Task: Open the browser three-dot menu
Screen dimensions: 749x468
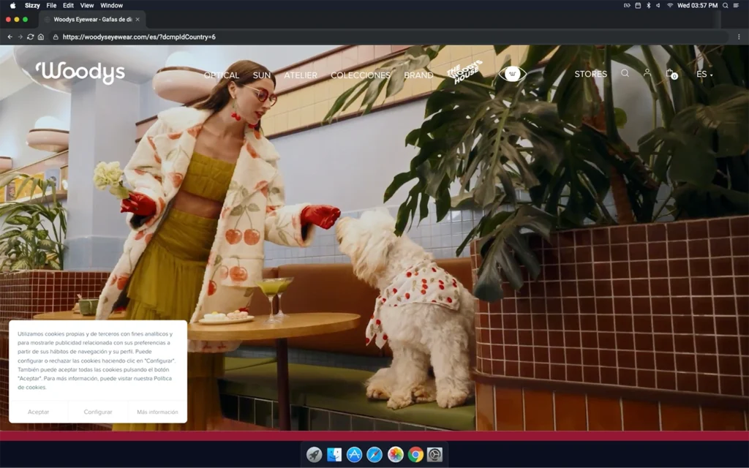Action: point(739,37)
